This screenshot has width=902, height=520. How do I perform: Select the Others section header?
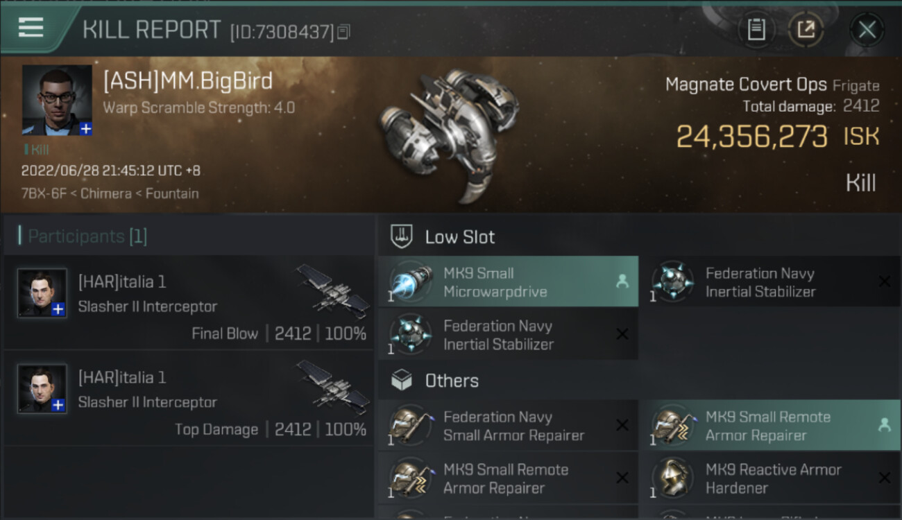click(x=451, y=381)
